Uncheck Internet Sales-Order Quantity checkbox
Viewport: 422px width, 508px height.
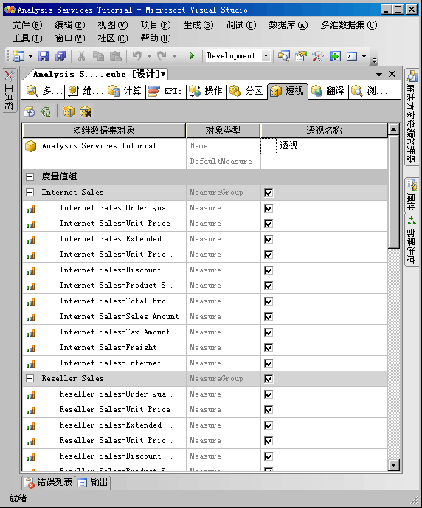click(x=269, y=208)
